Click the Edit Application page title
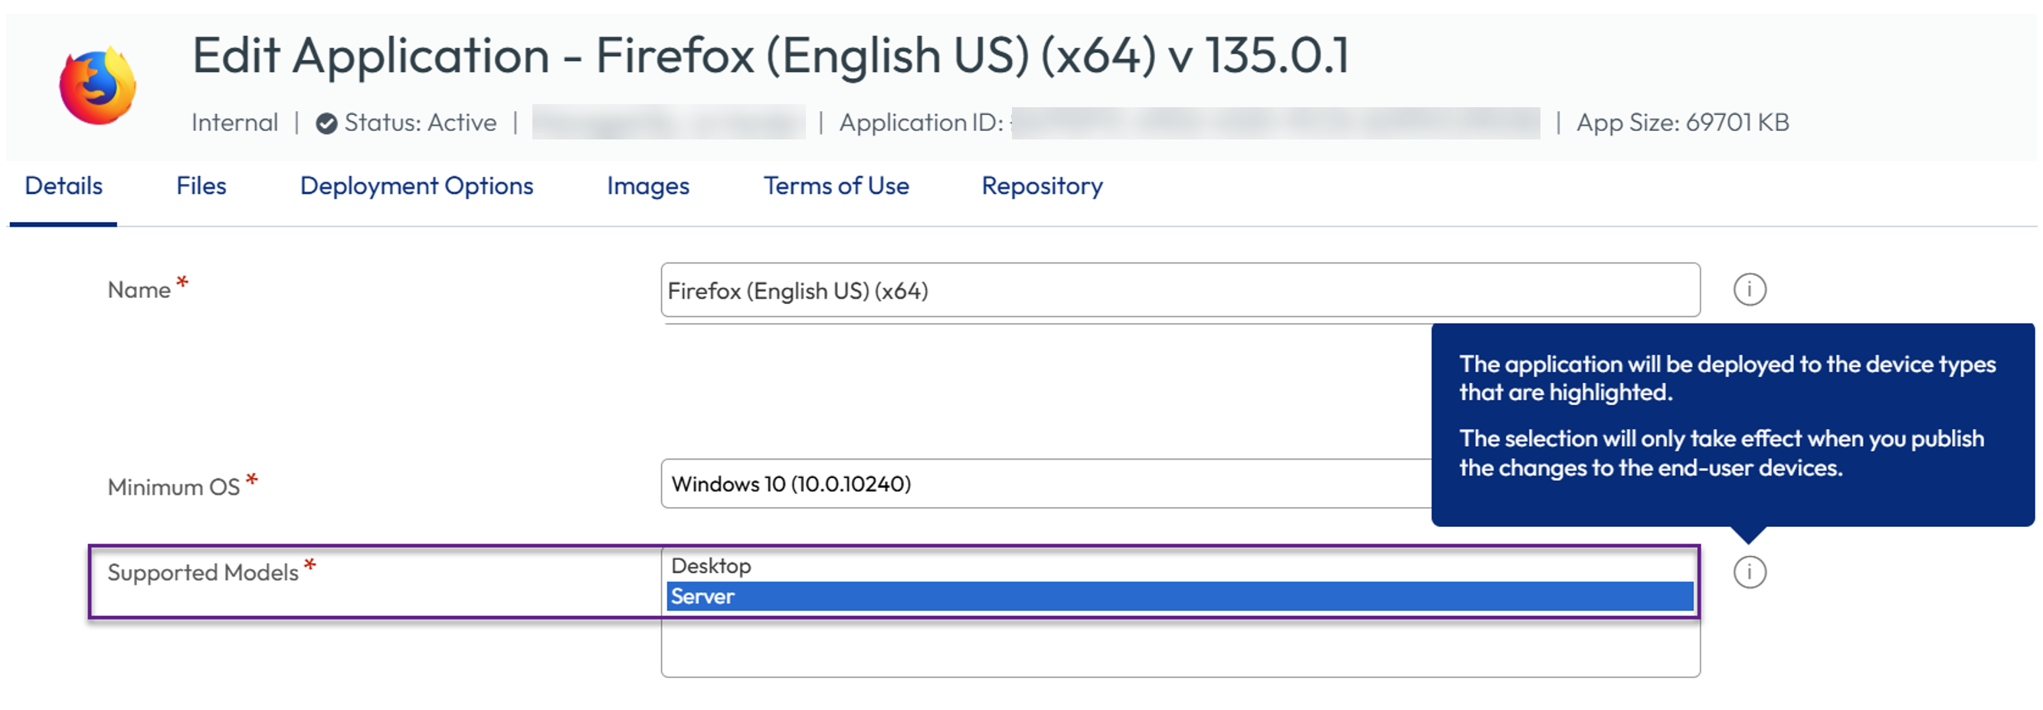Image resolution: width=2043 pixels, height=710 pixels. 770,57
